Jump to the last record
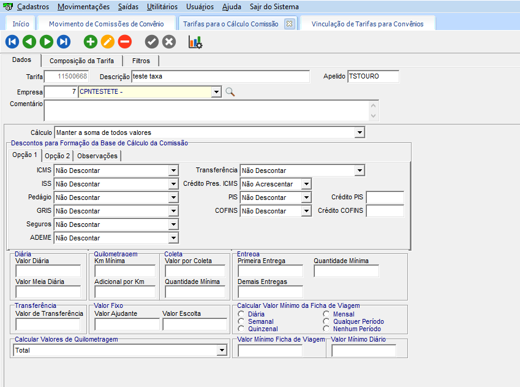This screenshot has height=387, width=520. tap(63, 42)
